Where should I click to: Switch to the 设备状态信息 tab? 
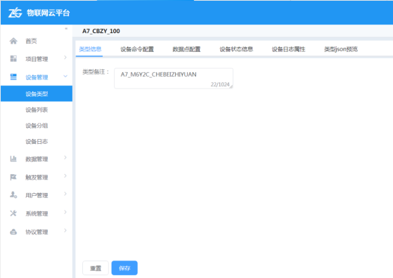coord(236,49)
